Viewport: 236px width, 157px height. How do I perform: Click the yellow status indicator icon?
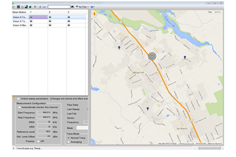tap(14, 99)
